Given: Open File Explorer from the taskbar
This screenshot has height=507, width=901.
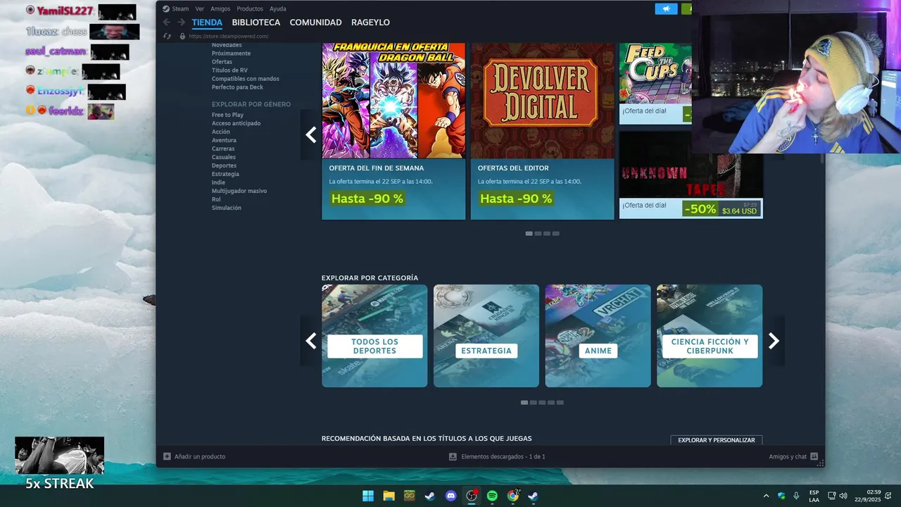Looking at the screenshot, I should (389, 496).
